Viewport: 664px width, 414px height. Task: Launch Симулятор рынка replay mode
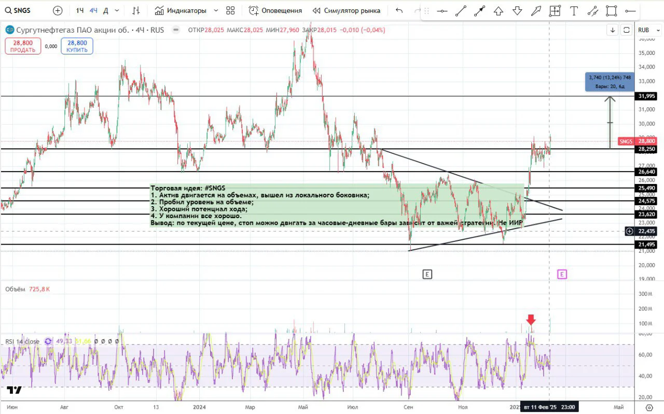346,10
